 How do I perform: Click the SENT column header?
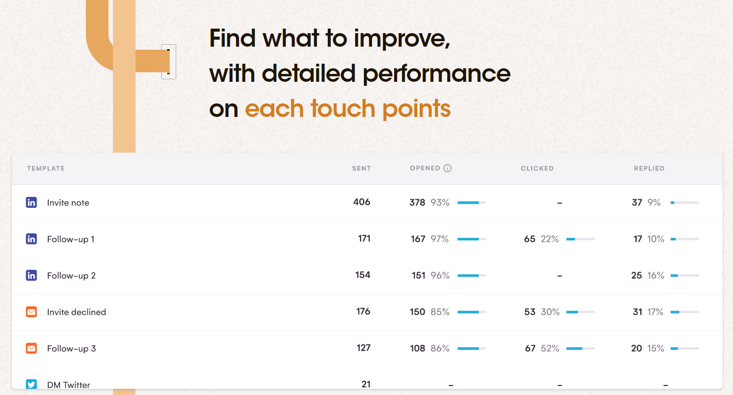[x=361, y=168]
